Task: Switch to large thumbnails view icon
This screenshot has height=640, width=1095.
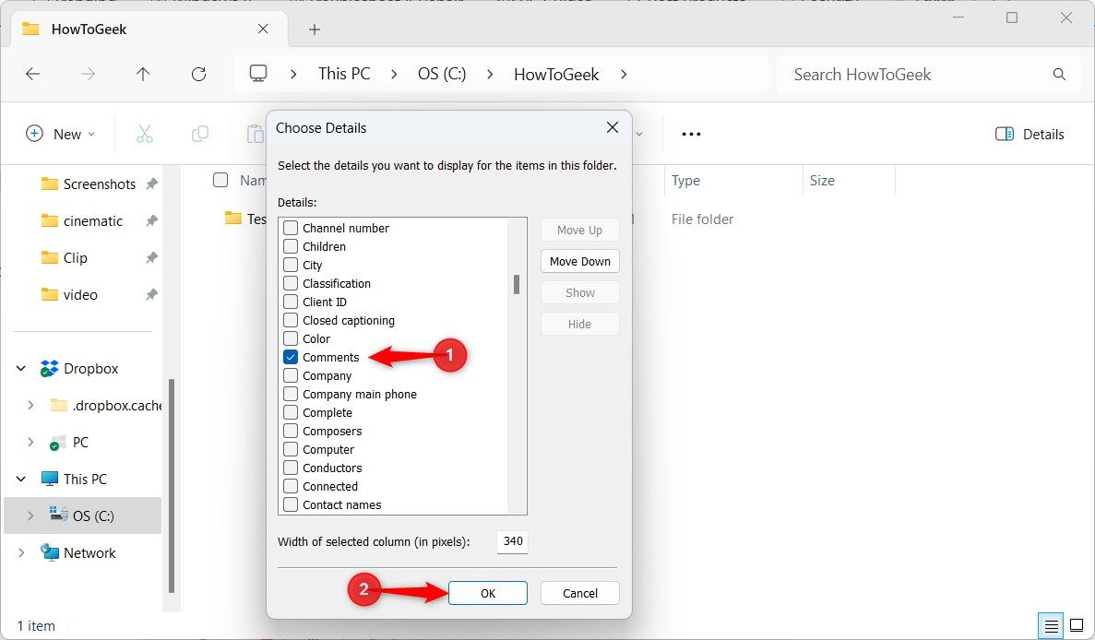Action: coord(1077,625)
